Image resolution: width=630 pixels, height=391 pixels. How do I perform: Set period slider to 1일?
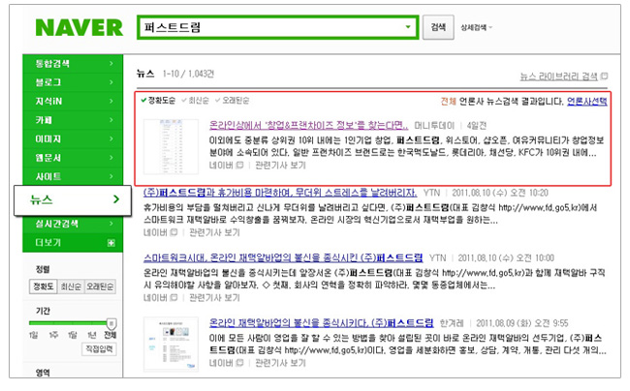click(x=33, y=335)
